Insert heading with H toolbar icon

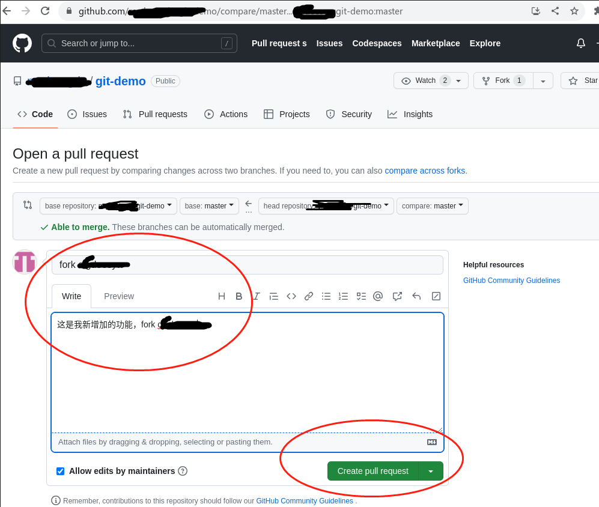pos(222,296)
